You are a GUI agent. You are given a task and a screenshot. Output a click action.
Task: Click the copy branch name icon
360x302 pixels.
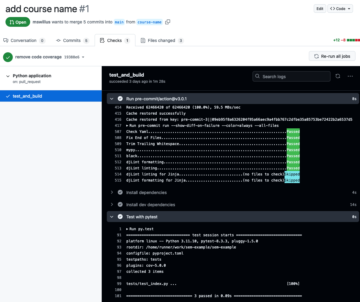[168, 22]
